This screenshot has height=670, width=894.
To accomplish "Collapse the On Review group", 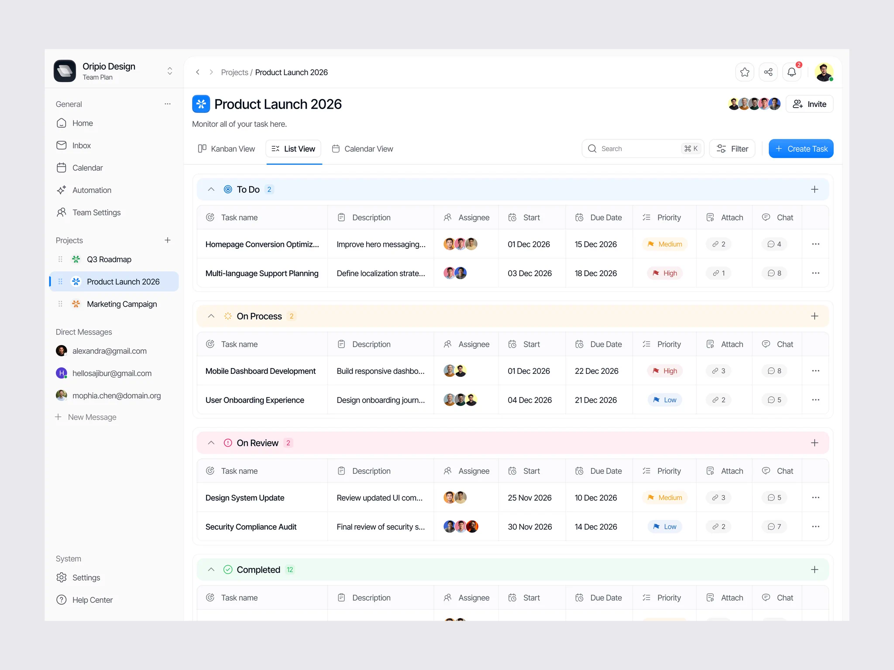I will coord(211,443).
